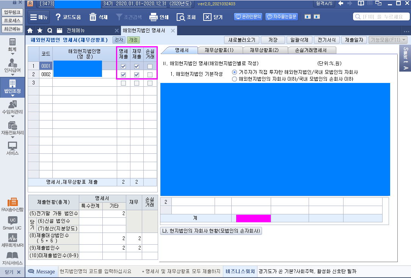Open 세무회계MRI in sidebar
411x278 pixels.
12,241
